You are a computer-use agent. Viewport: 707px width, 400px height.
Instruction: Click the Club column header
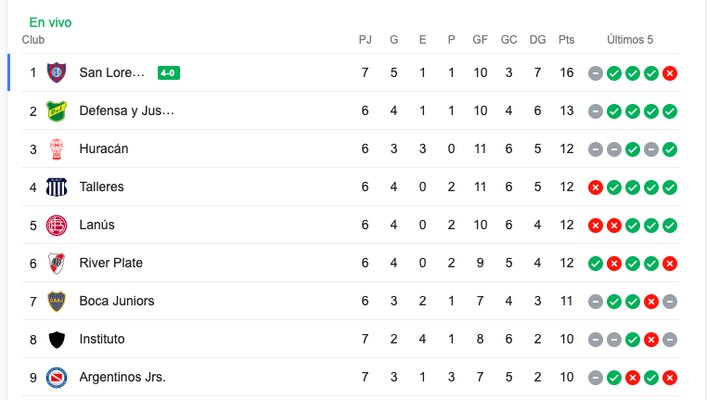(x=33, y=40)
